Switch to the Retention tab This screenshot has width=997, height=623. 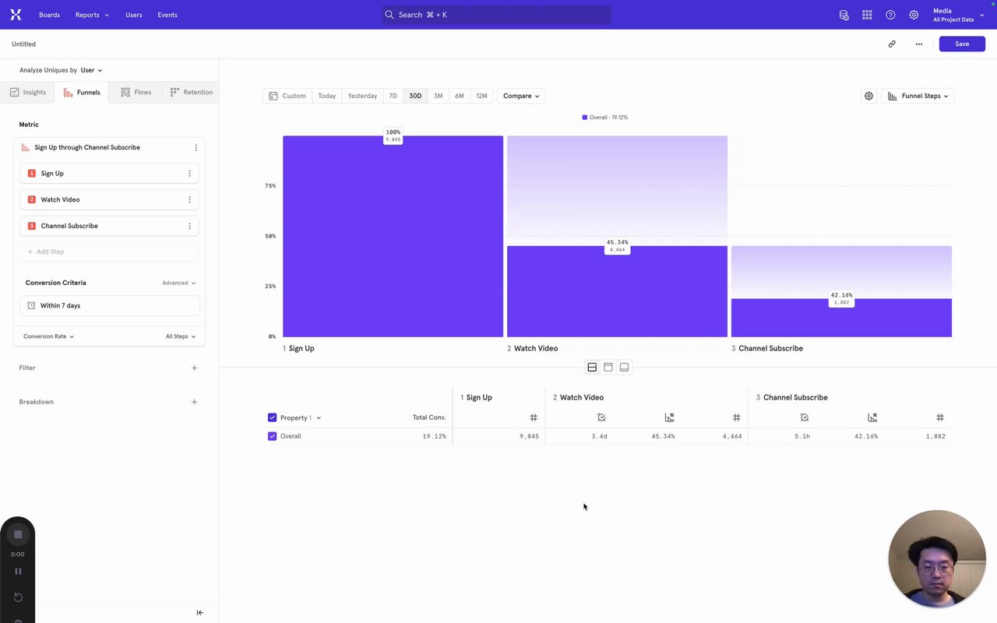click(191, 92)
